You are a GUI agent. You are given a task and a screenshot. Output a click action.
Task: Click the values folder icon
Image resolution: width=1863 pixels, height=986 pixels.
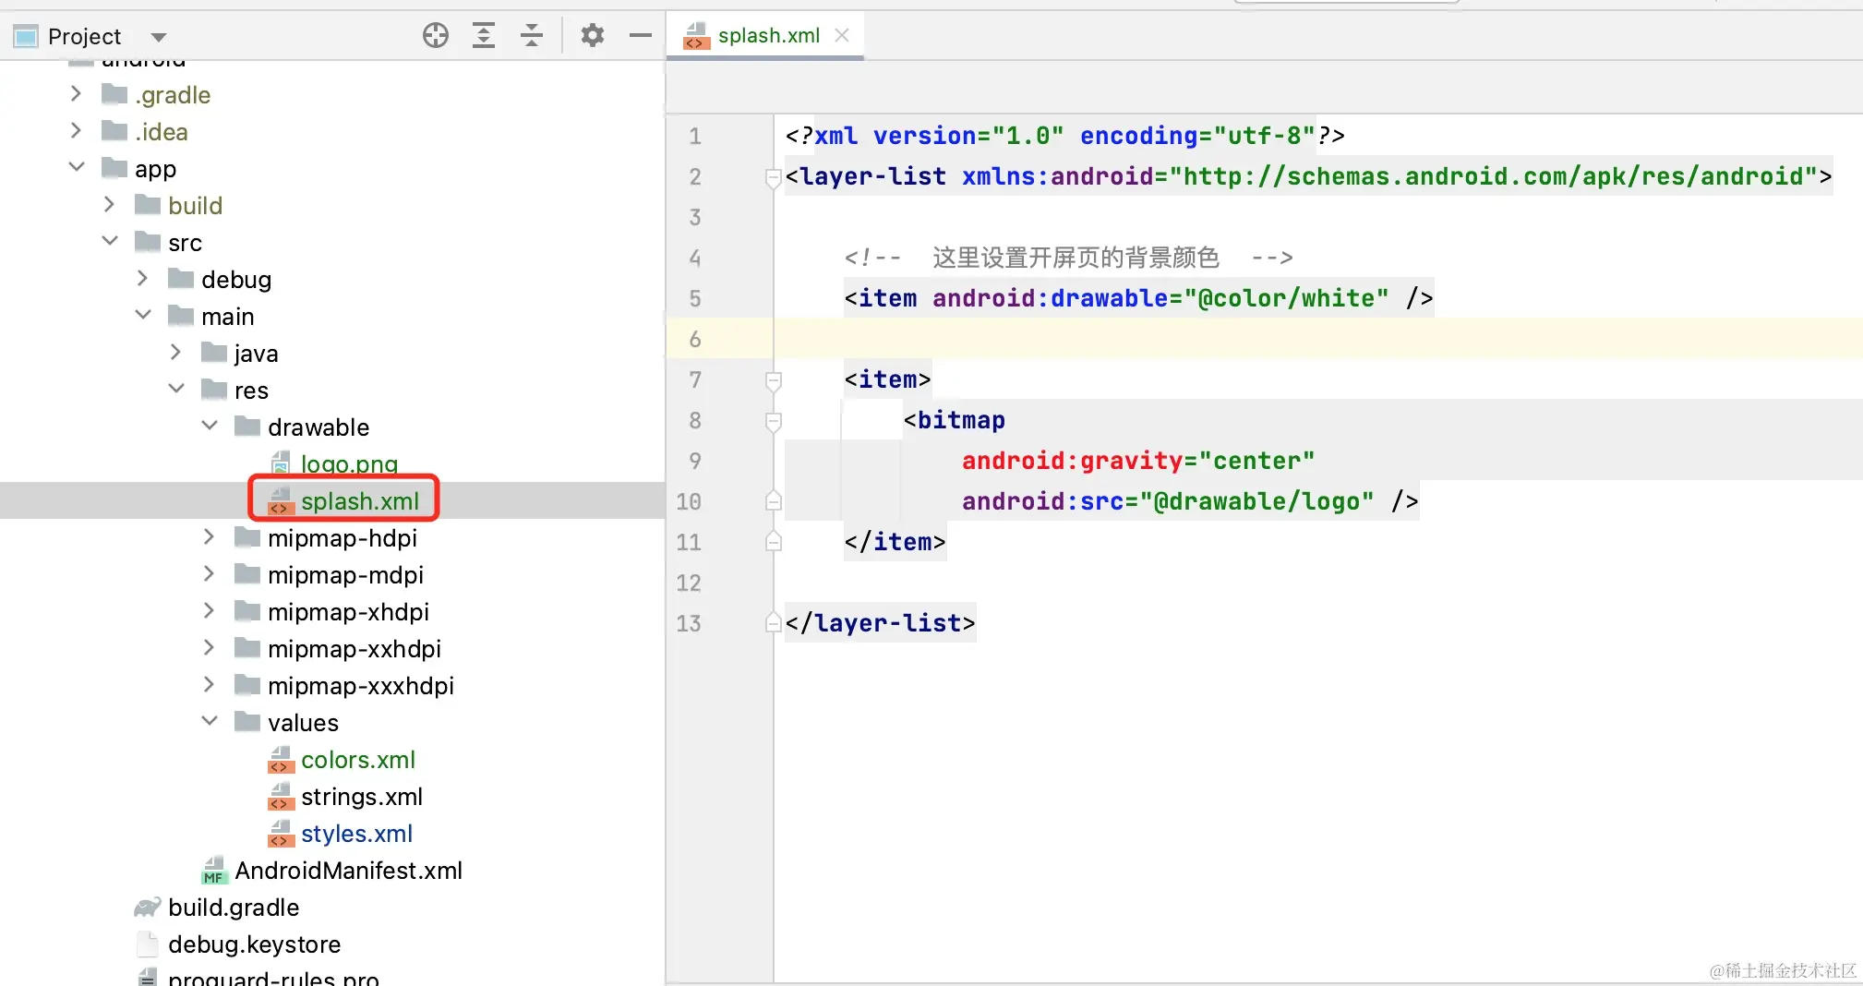[247, 722]
